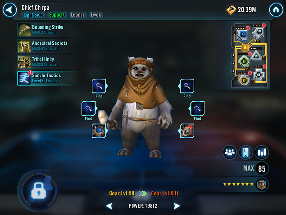Select the red stun gun gear piece
The height and width of the screenshot is (215, 286).
(x=186, y=130)
